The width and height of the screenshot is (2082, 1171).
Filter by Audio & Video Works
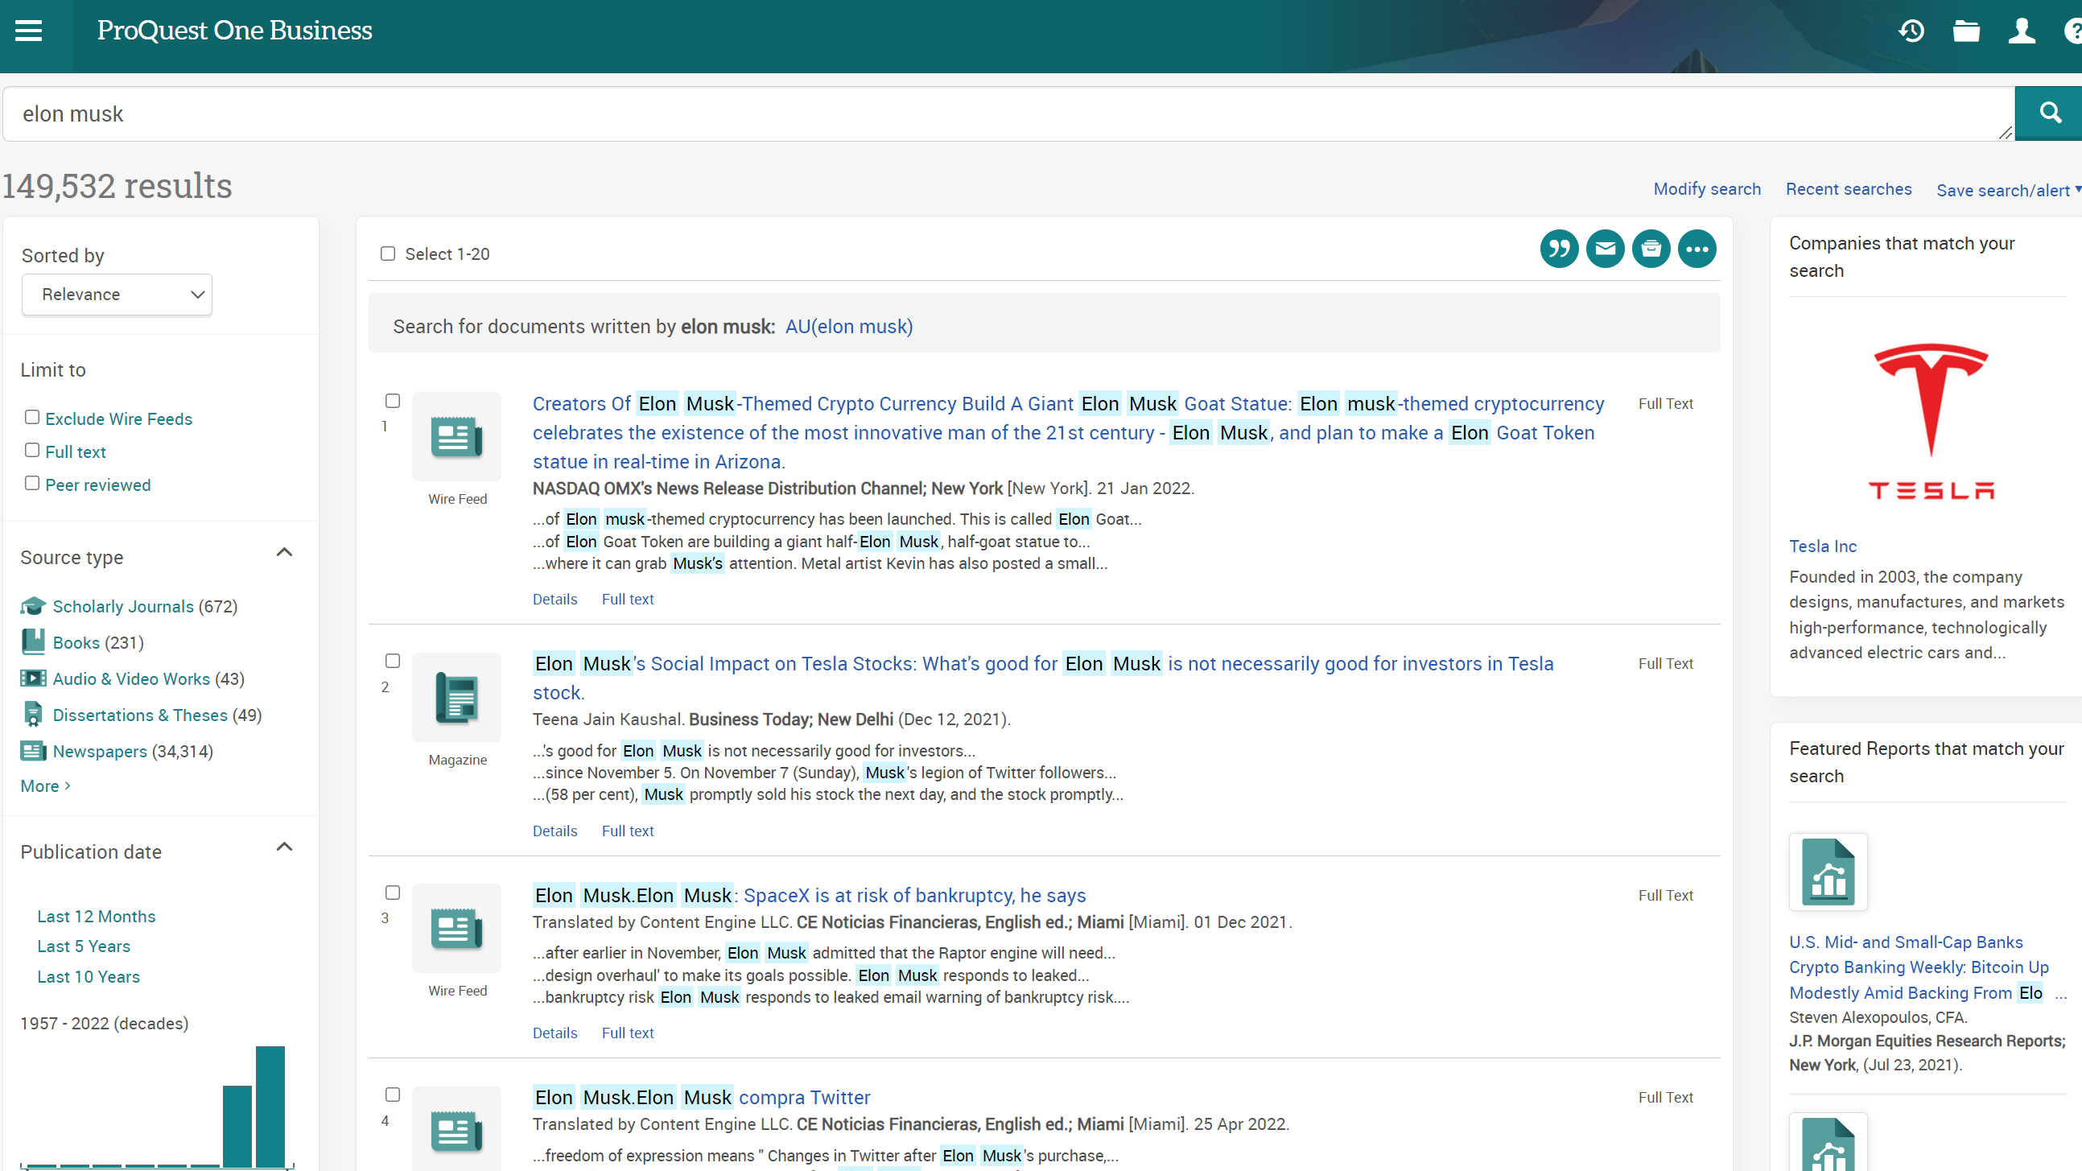[131, 678]
